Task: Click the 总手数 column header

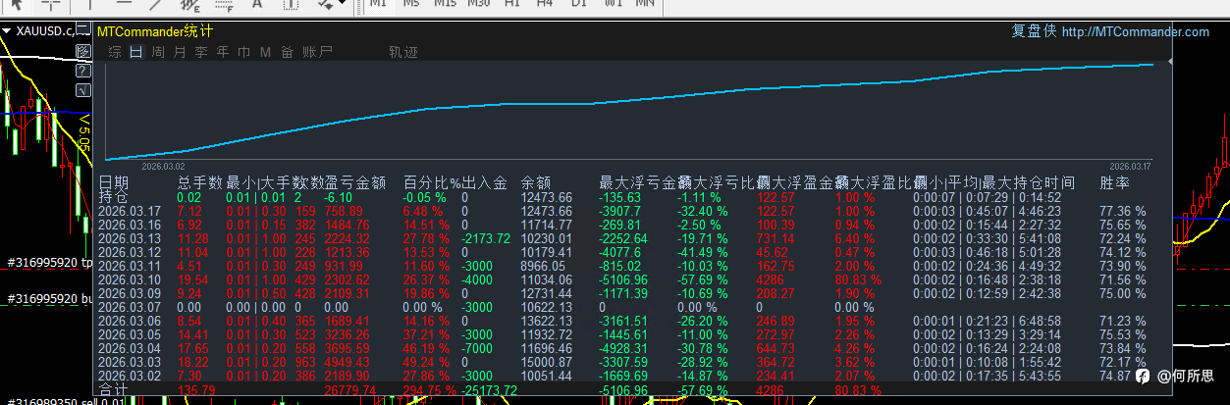Action: [199, 182]
